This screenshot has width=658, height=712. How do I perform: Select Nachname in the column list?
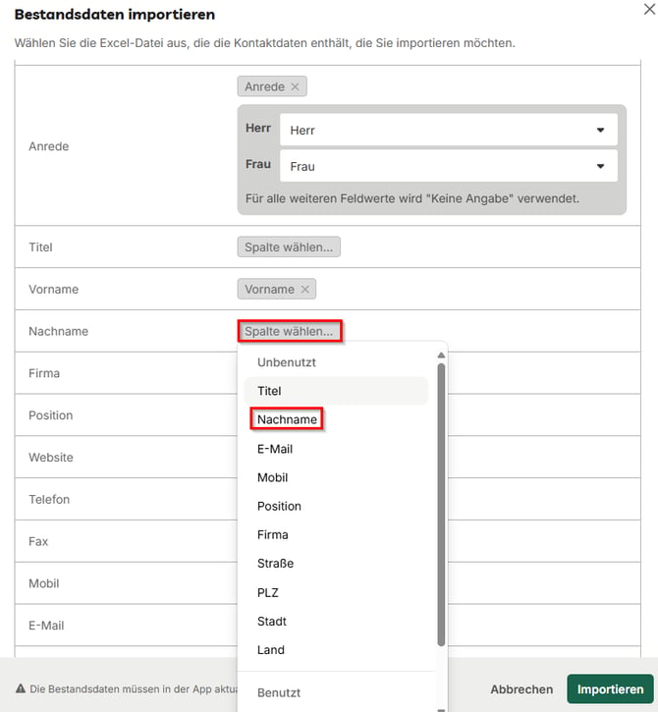[336, 419]
